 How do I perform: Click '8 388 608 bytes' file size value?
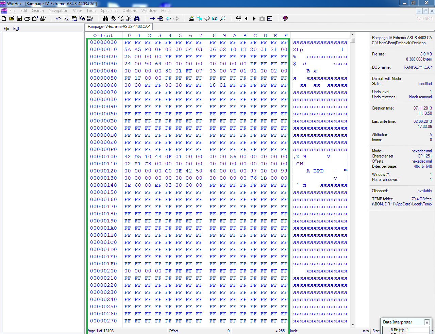tap(419, 59)
